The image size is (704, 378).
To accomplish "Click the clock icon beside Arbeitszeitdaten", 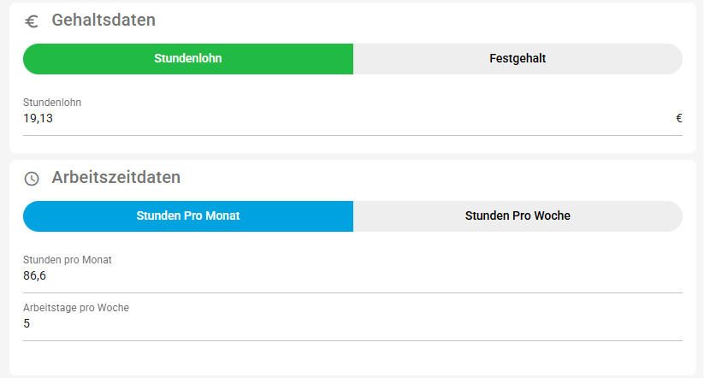I will pyautogui.click(x=32, y=179).
